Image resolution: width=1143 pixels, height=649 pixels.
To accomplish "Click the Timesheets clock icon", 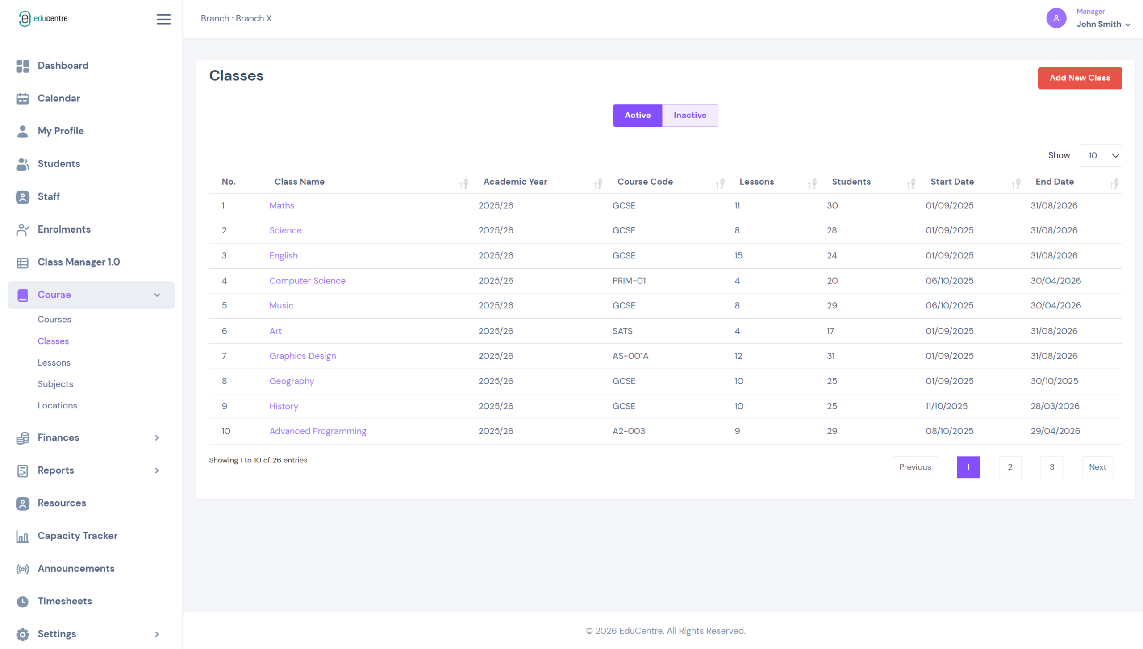I will [22, 602].
